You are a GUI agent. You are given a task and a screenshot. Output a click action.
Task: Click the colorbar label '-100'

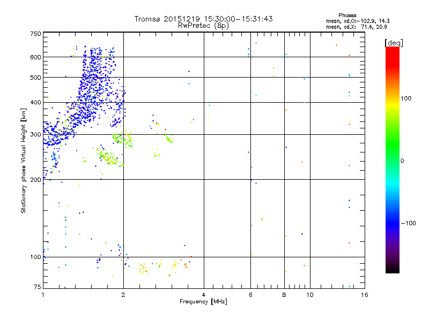tap(408, 223)
